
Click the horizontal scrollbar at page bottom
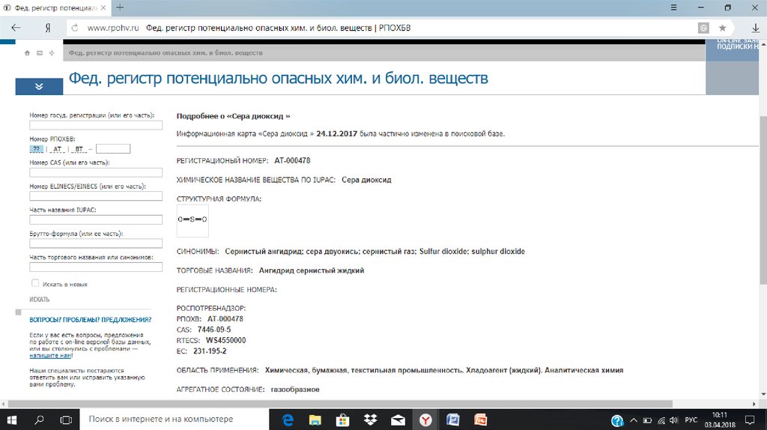click(x=375, y=404)
